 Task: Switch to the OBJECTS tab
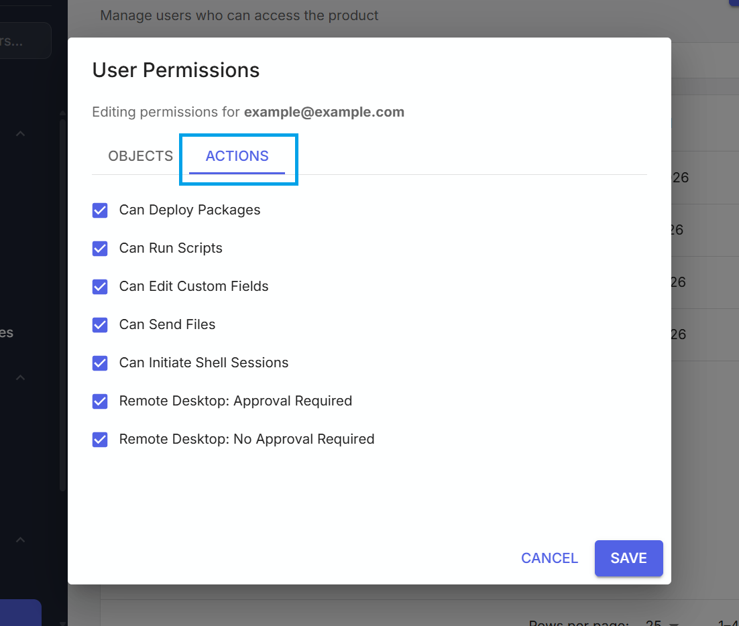[140, 155]
